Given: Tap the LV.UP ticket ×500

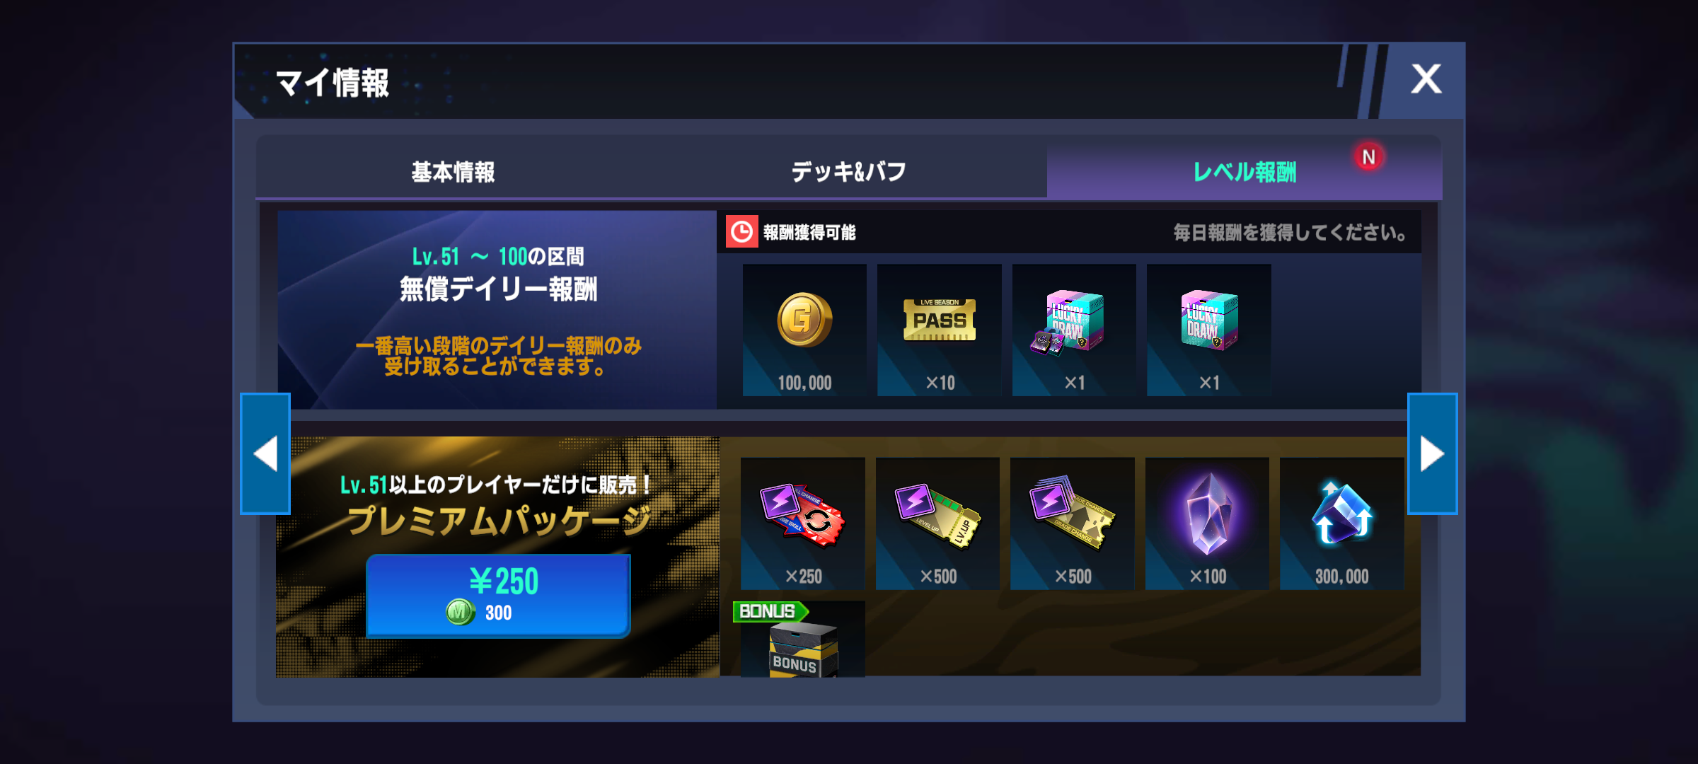Looking at the screenshot, I should pyautogui.click(x=937, y=523).
